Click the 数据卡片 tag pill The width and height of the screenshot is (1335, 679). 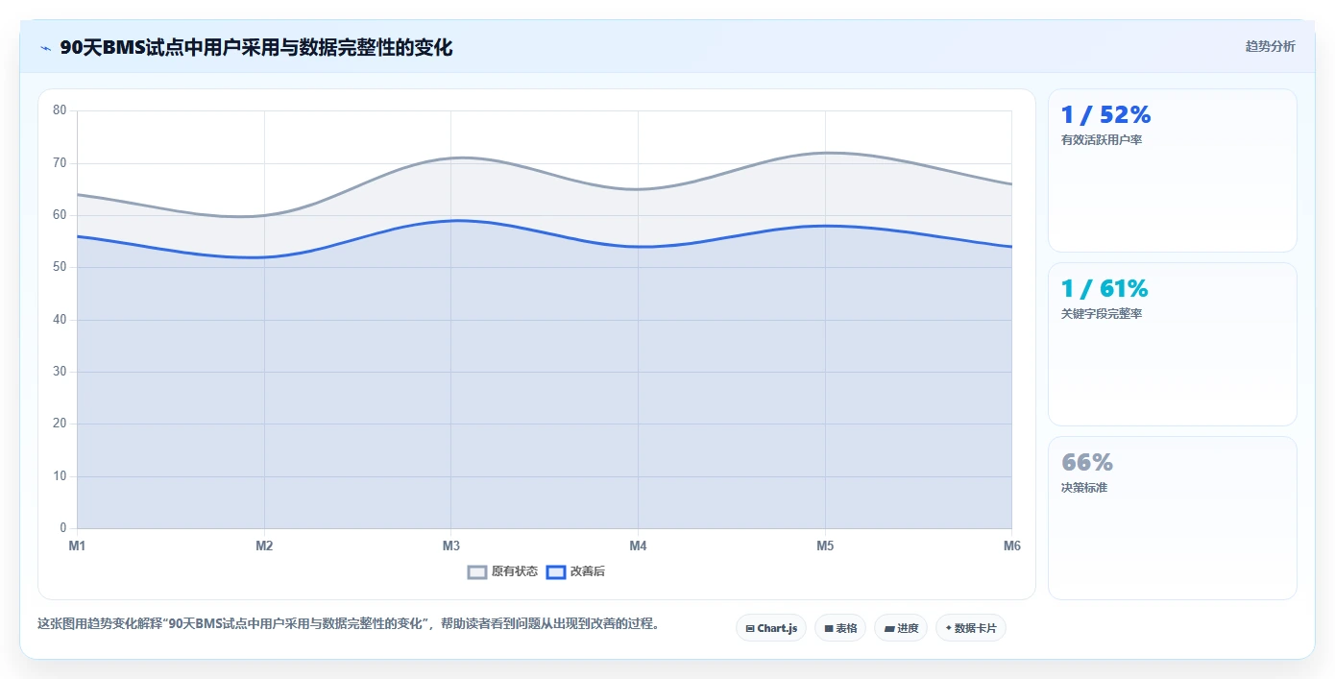pyautogui.click(x=971, y=628)
